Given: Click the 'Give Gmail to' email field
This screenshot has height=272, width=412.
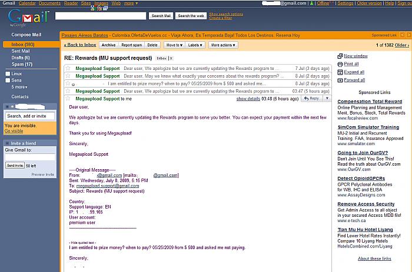Looking at the screenshot, I should click(30, 157).
